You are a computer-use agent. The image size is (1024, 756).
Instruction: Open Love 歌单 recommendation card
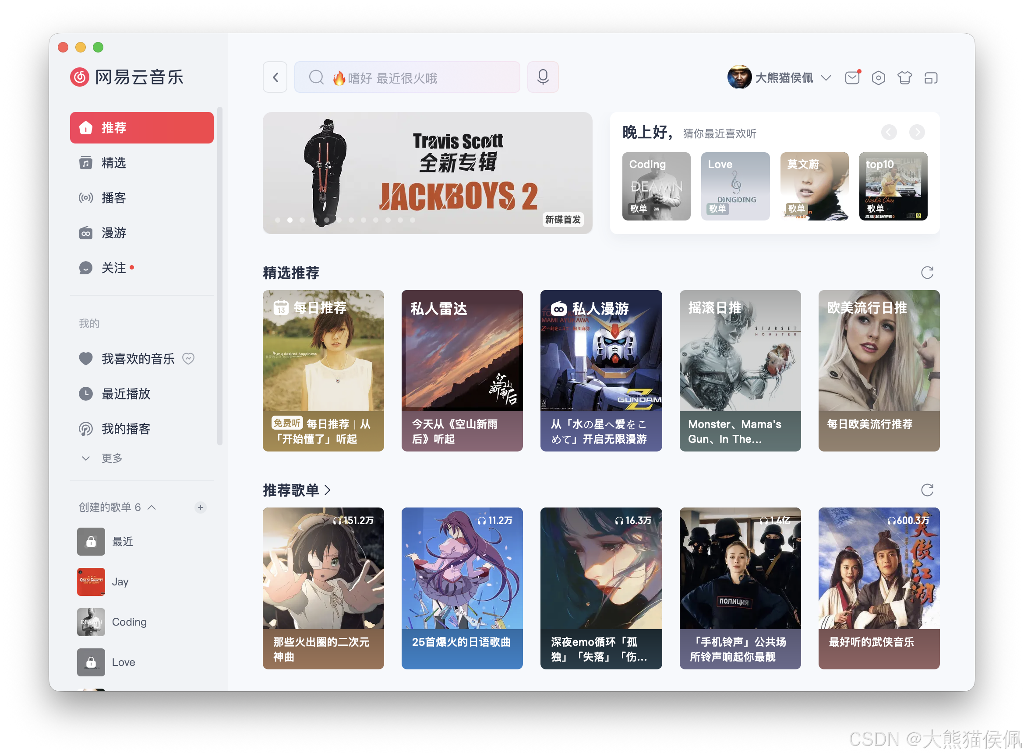click(735, 186)
